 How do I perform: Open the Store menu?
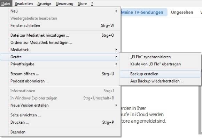(x=82, y=3)
